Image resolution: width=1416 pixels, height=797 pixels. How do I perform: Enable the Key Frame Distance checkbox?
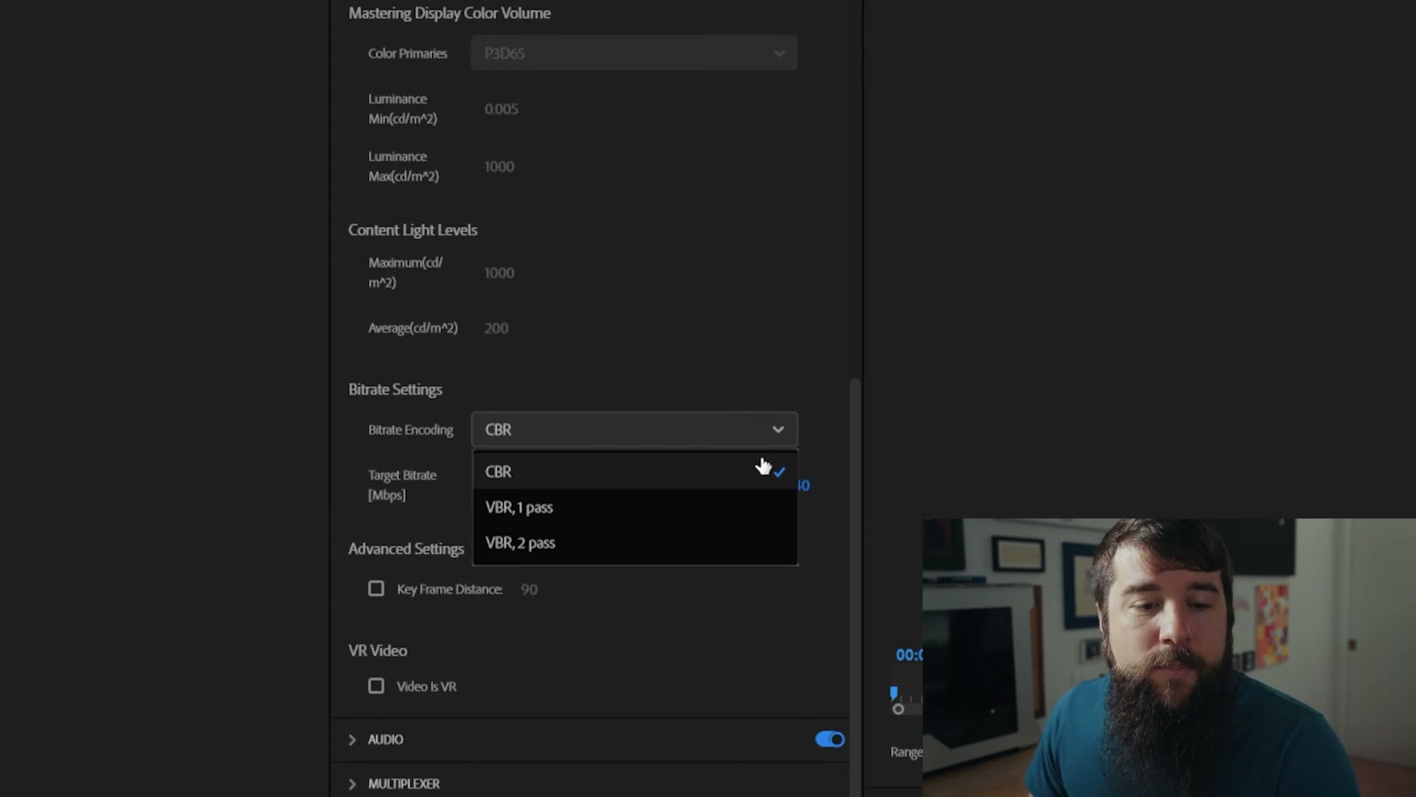click(x=376, y=589)
